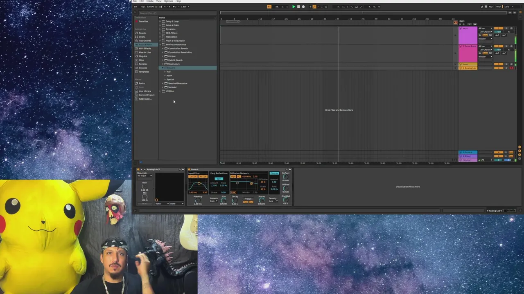Viewport: 524px width, 294px height.
Task: Toggle Key map mode button
Action: (491, 7)
